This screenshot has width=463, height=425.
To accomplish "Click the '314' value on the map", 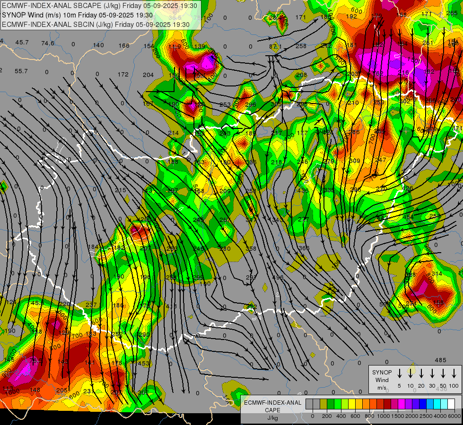I will coord(437,274).
